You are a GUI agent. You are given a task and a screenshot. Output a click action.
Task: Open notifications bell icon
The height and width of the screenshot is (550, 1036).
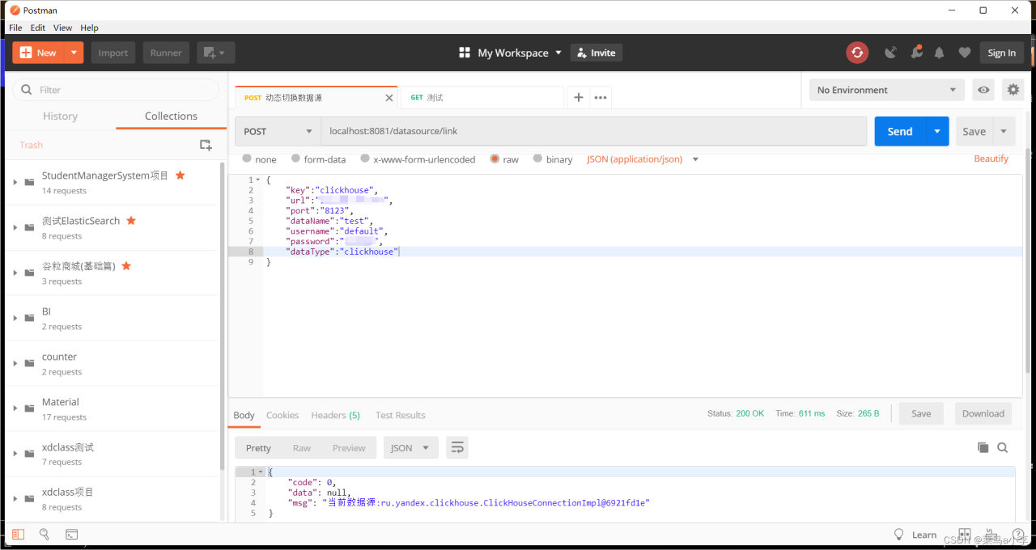940,53
